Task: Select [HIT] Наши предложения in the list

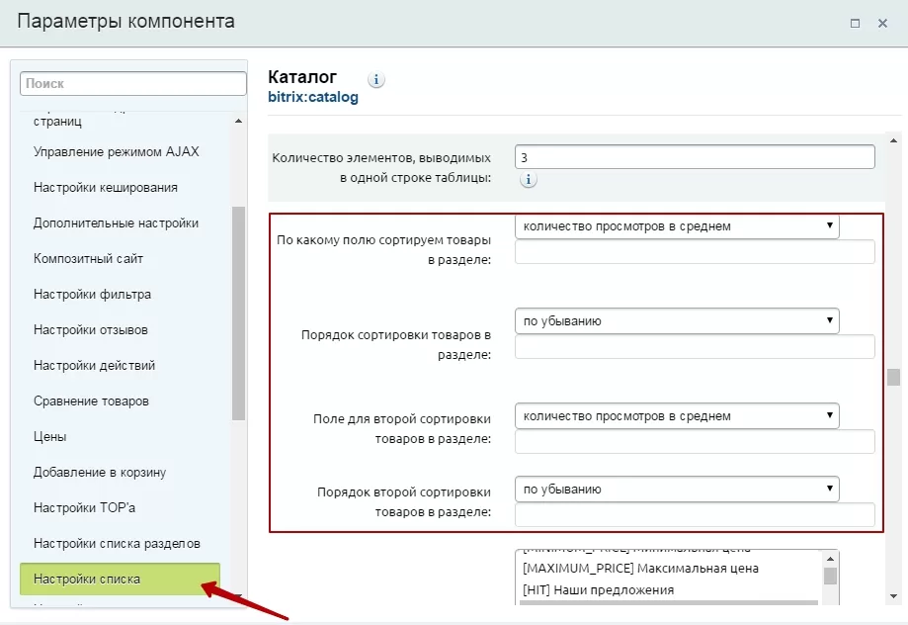Action: pyautogui.click(x=598, y=589)
